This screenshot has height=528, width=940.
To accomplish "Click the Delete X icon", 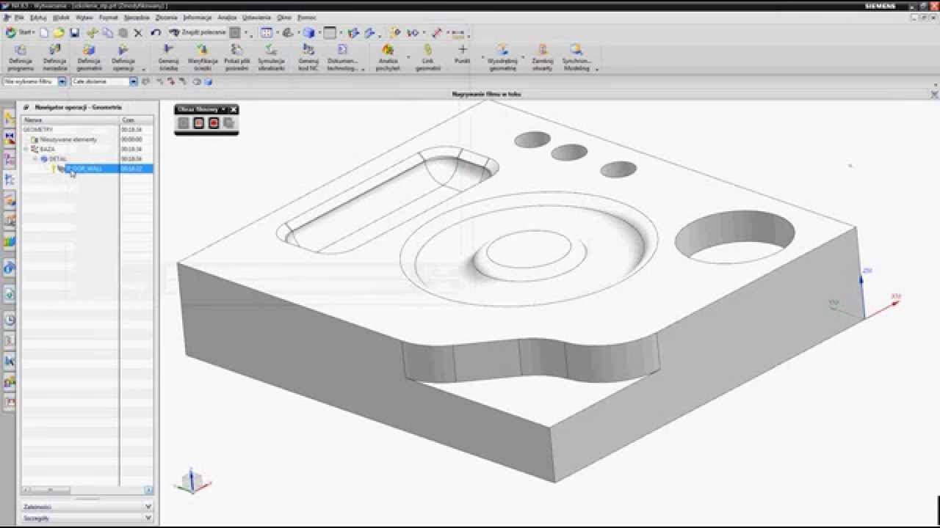I will click(x=138, y=32).
